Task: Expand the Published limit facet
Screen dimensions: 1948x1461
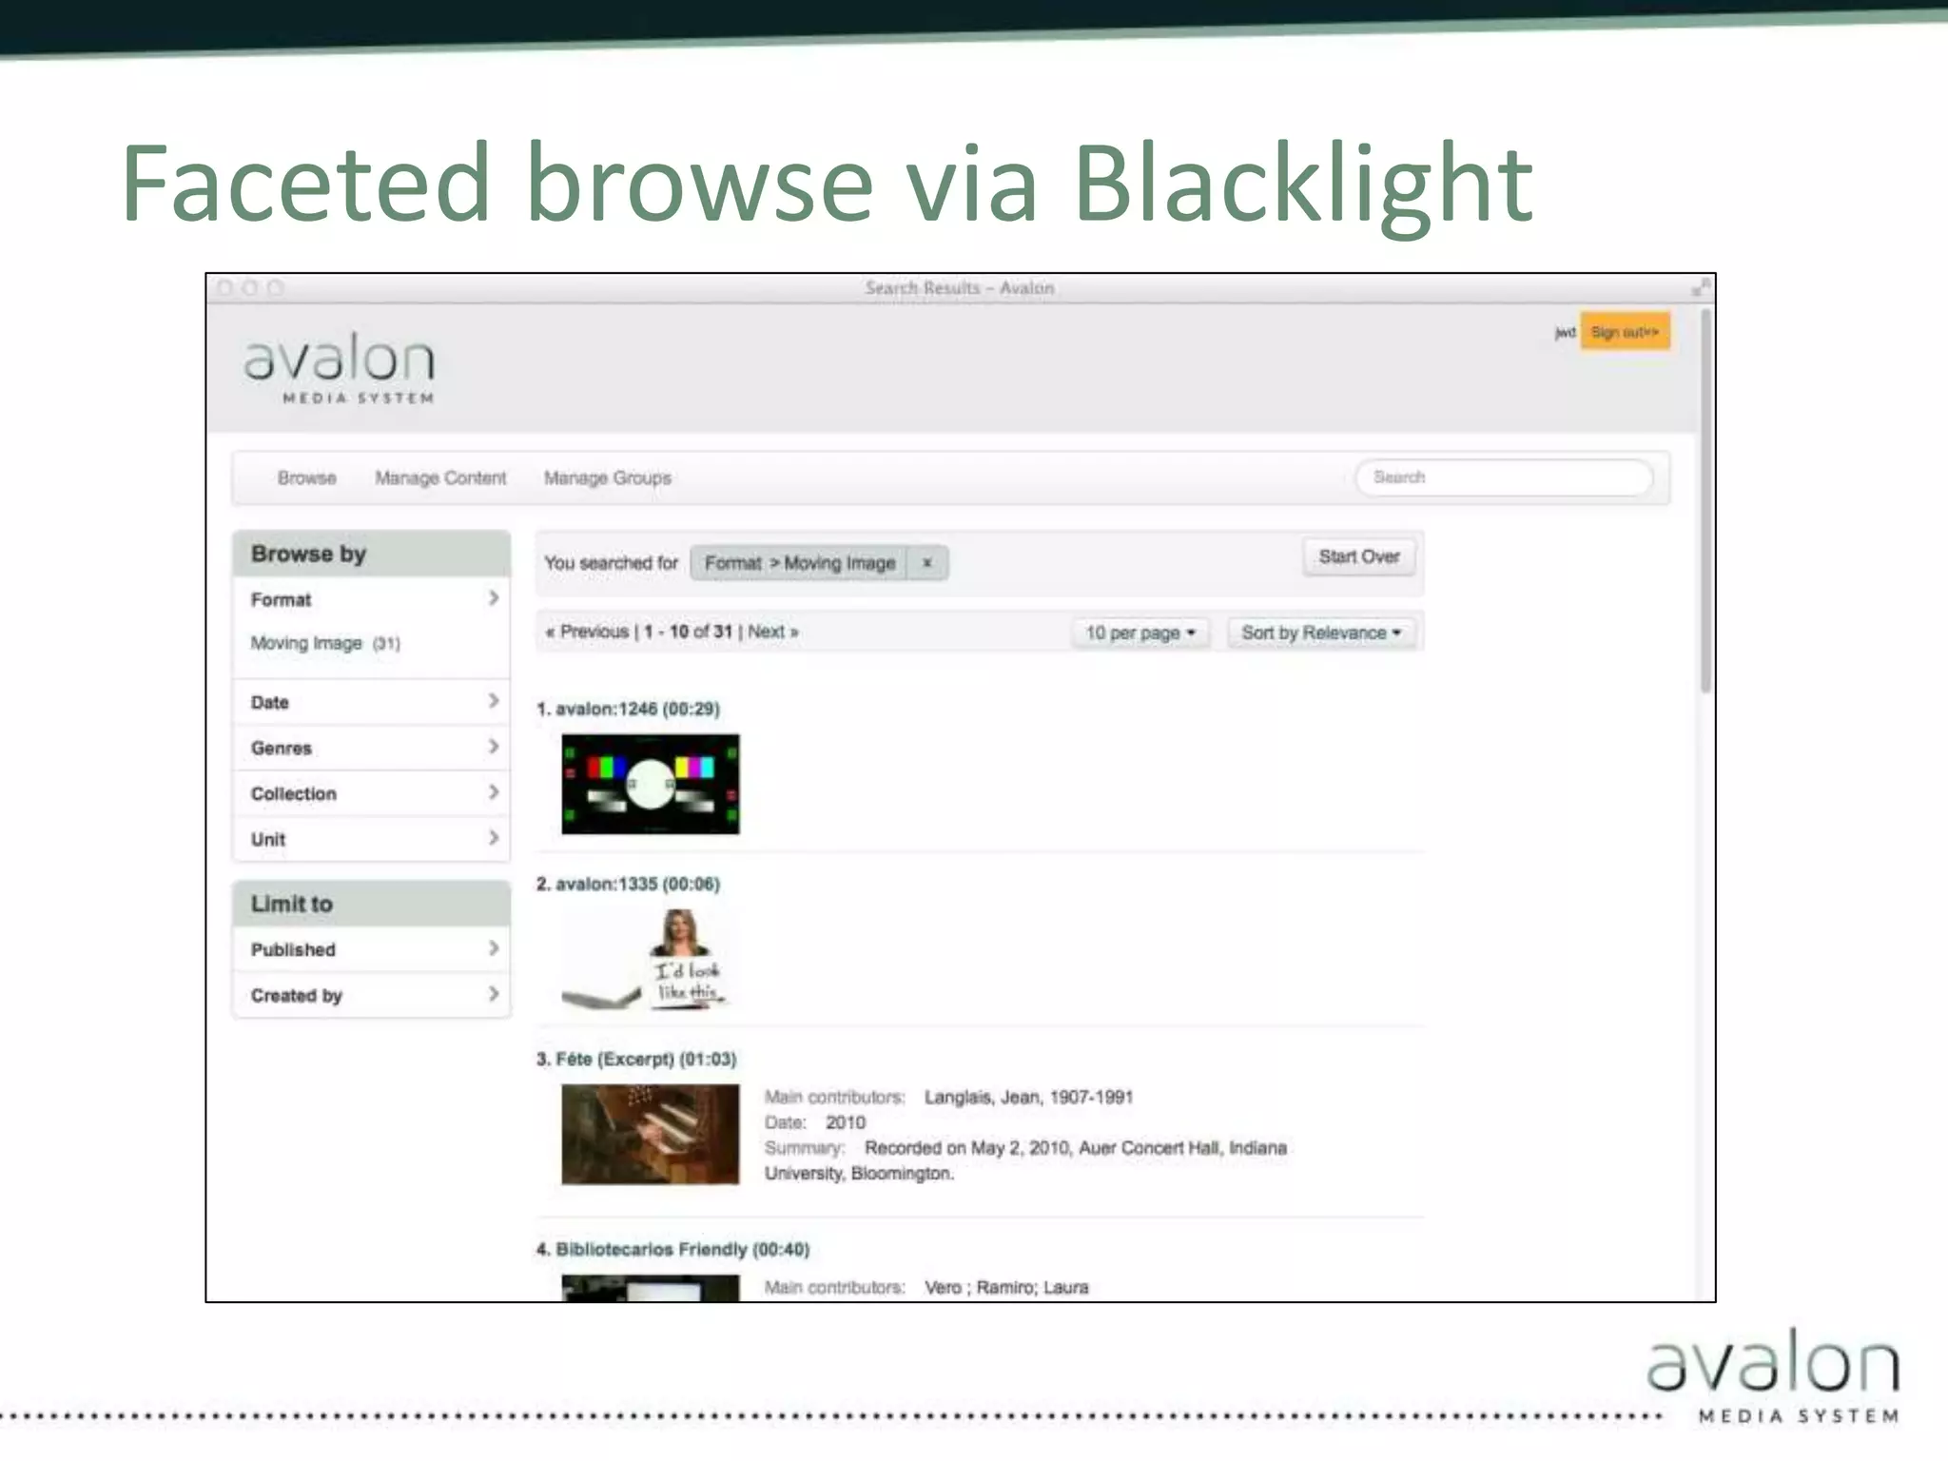Action: 371,949
